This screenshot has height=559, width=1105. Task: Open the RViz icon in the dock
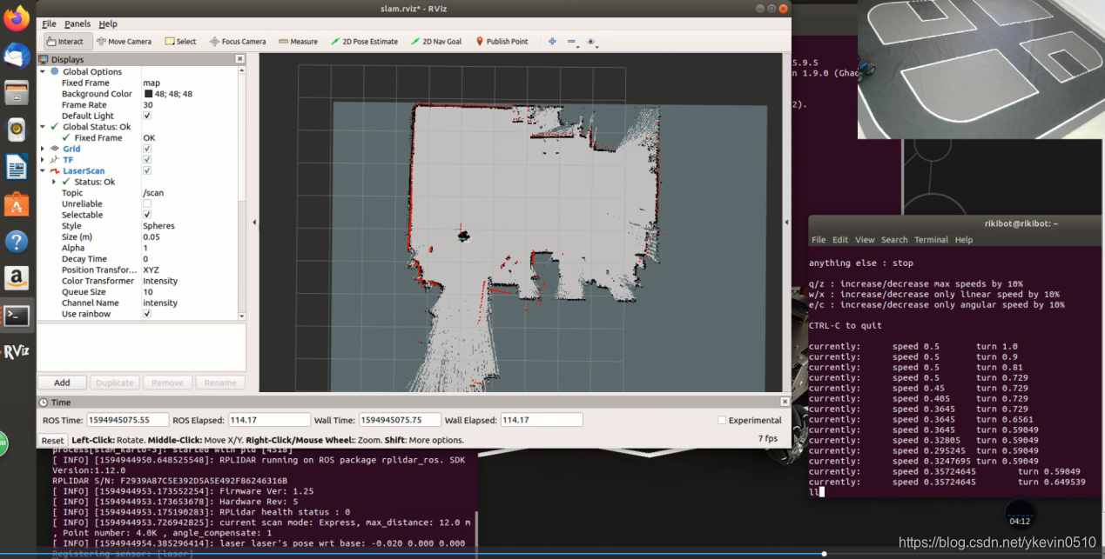coord(17,351)
